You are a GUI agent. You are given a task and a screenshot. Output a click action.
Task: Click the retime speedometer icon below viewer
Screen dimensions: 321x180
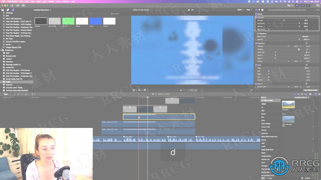[145, 90]
